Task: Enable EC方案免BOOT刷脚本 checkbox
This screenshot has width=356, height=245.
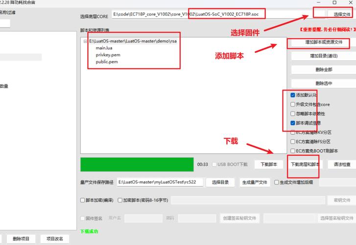Action: (293, 151)
